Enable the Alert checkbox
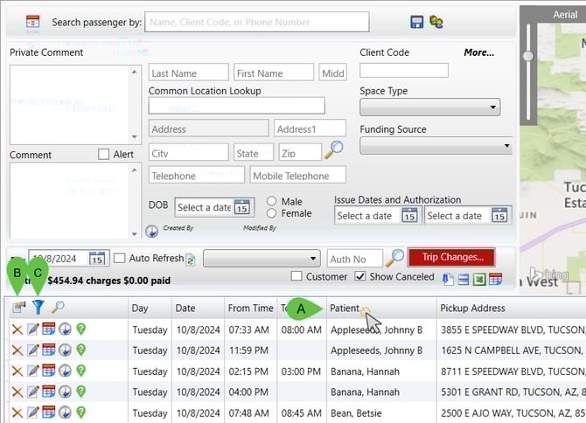Image resolution: width=586 pixels, height=423 pixels. tap(104, 155)
